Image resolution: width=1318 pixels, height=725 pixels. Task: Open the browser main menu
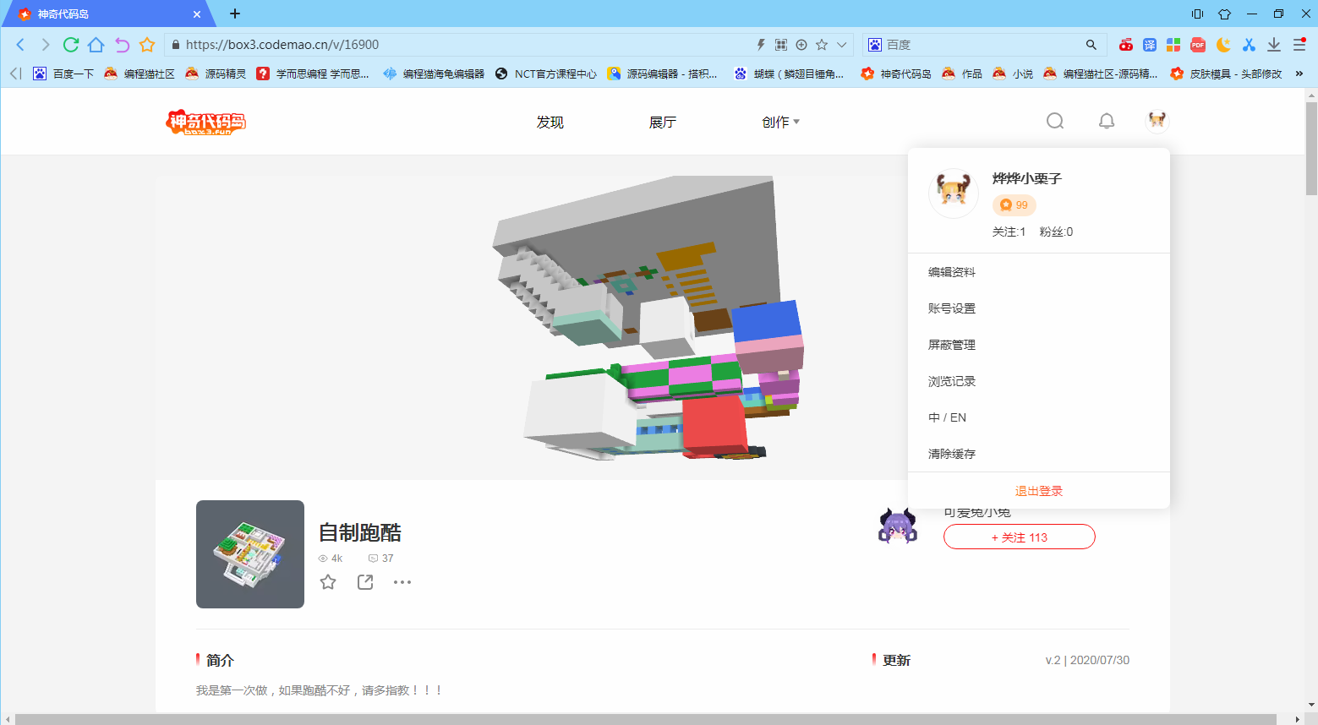pyautogui.click(x=1300, y=45)
